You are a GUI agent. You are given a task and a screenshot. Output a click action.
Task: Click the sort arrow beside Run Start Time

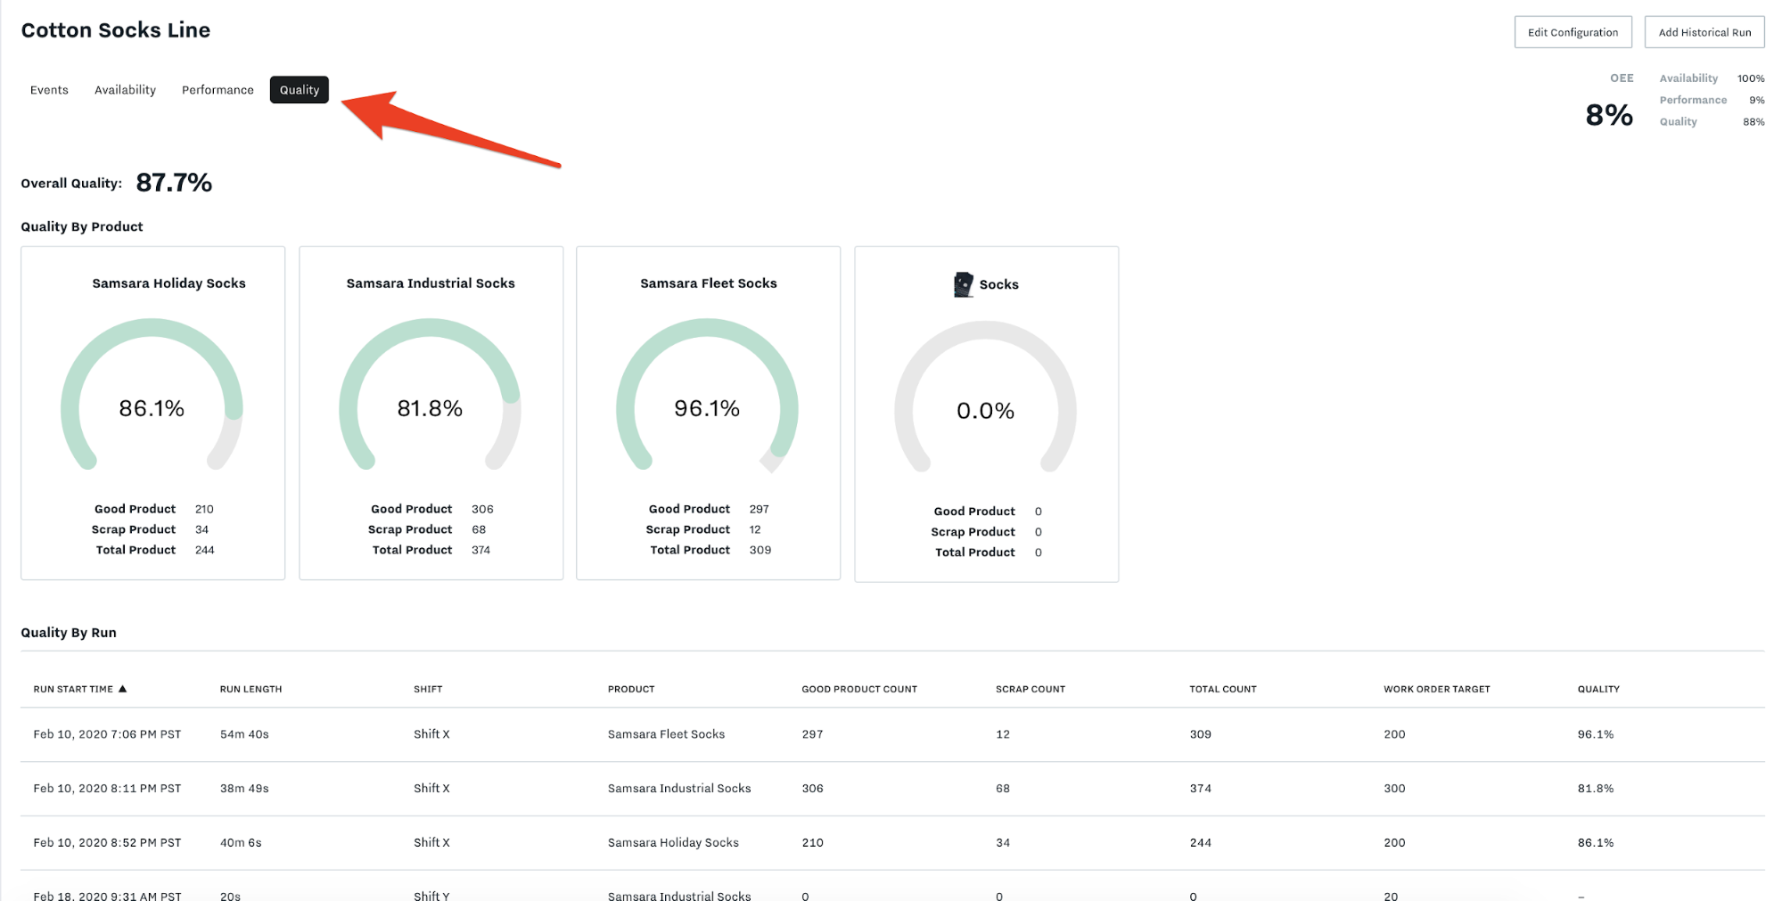123,689
